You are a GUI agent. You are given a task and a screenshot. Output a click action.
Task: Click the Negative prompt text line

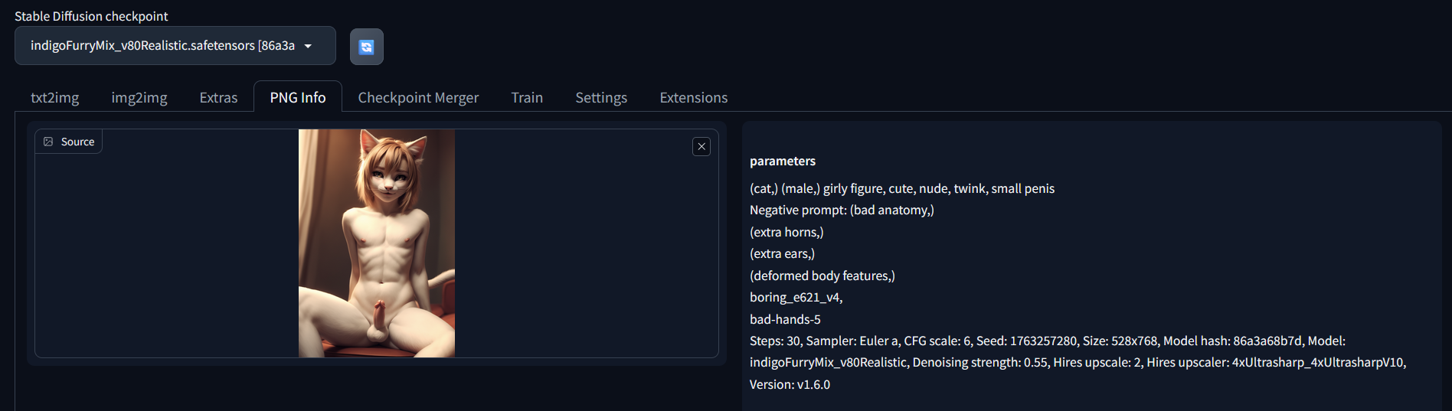tap(842, 210)
